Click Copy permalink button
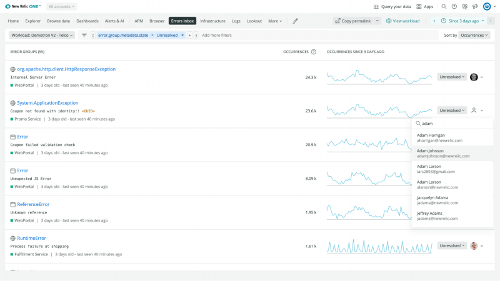Screen dimensions: 500x281 click(352, 21)
